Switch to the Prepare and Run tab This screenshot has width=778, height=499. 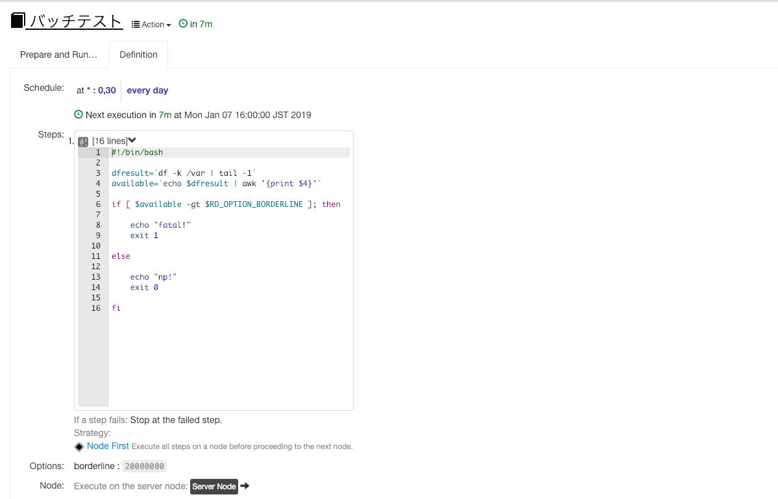pos(58,55)
